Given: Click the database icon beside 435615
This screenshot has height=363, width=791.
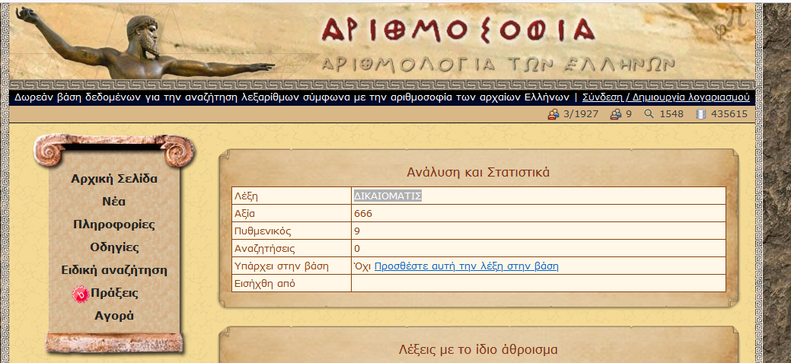Looking at the screenshot, I should [700, 114].
